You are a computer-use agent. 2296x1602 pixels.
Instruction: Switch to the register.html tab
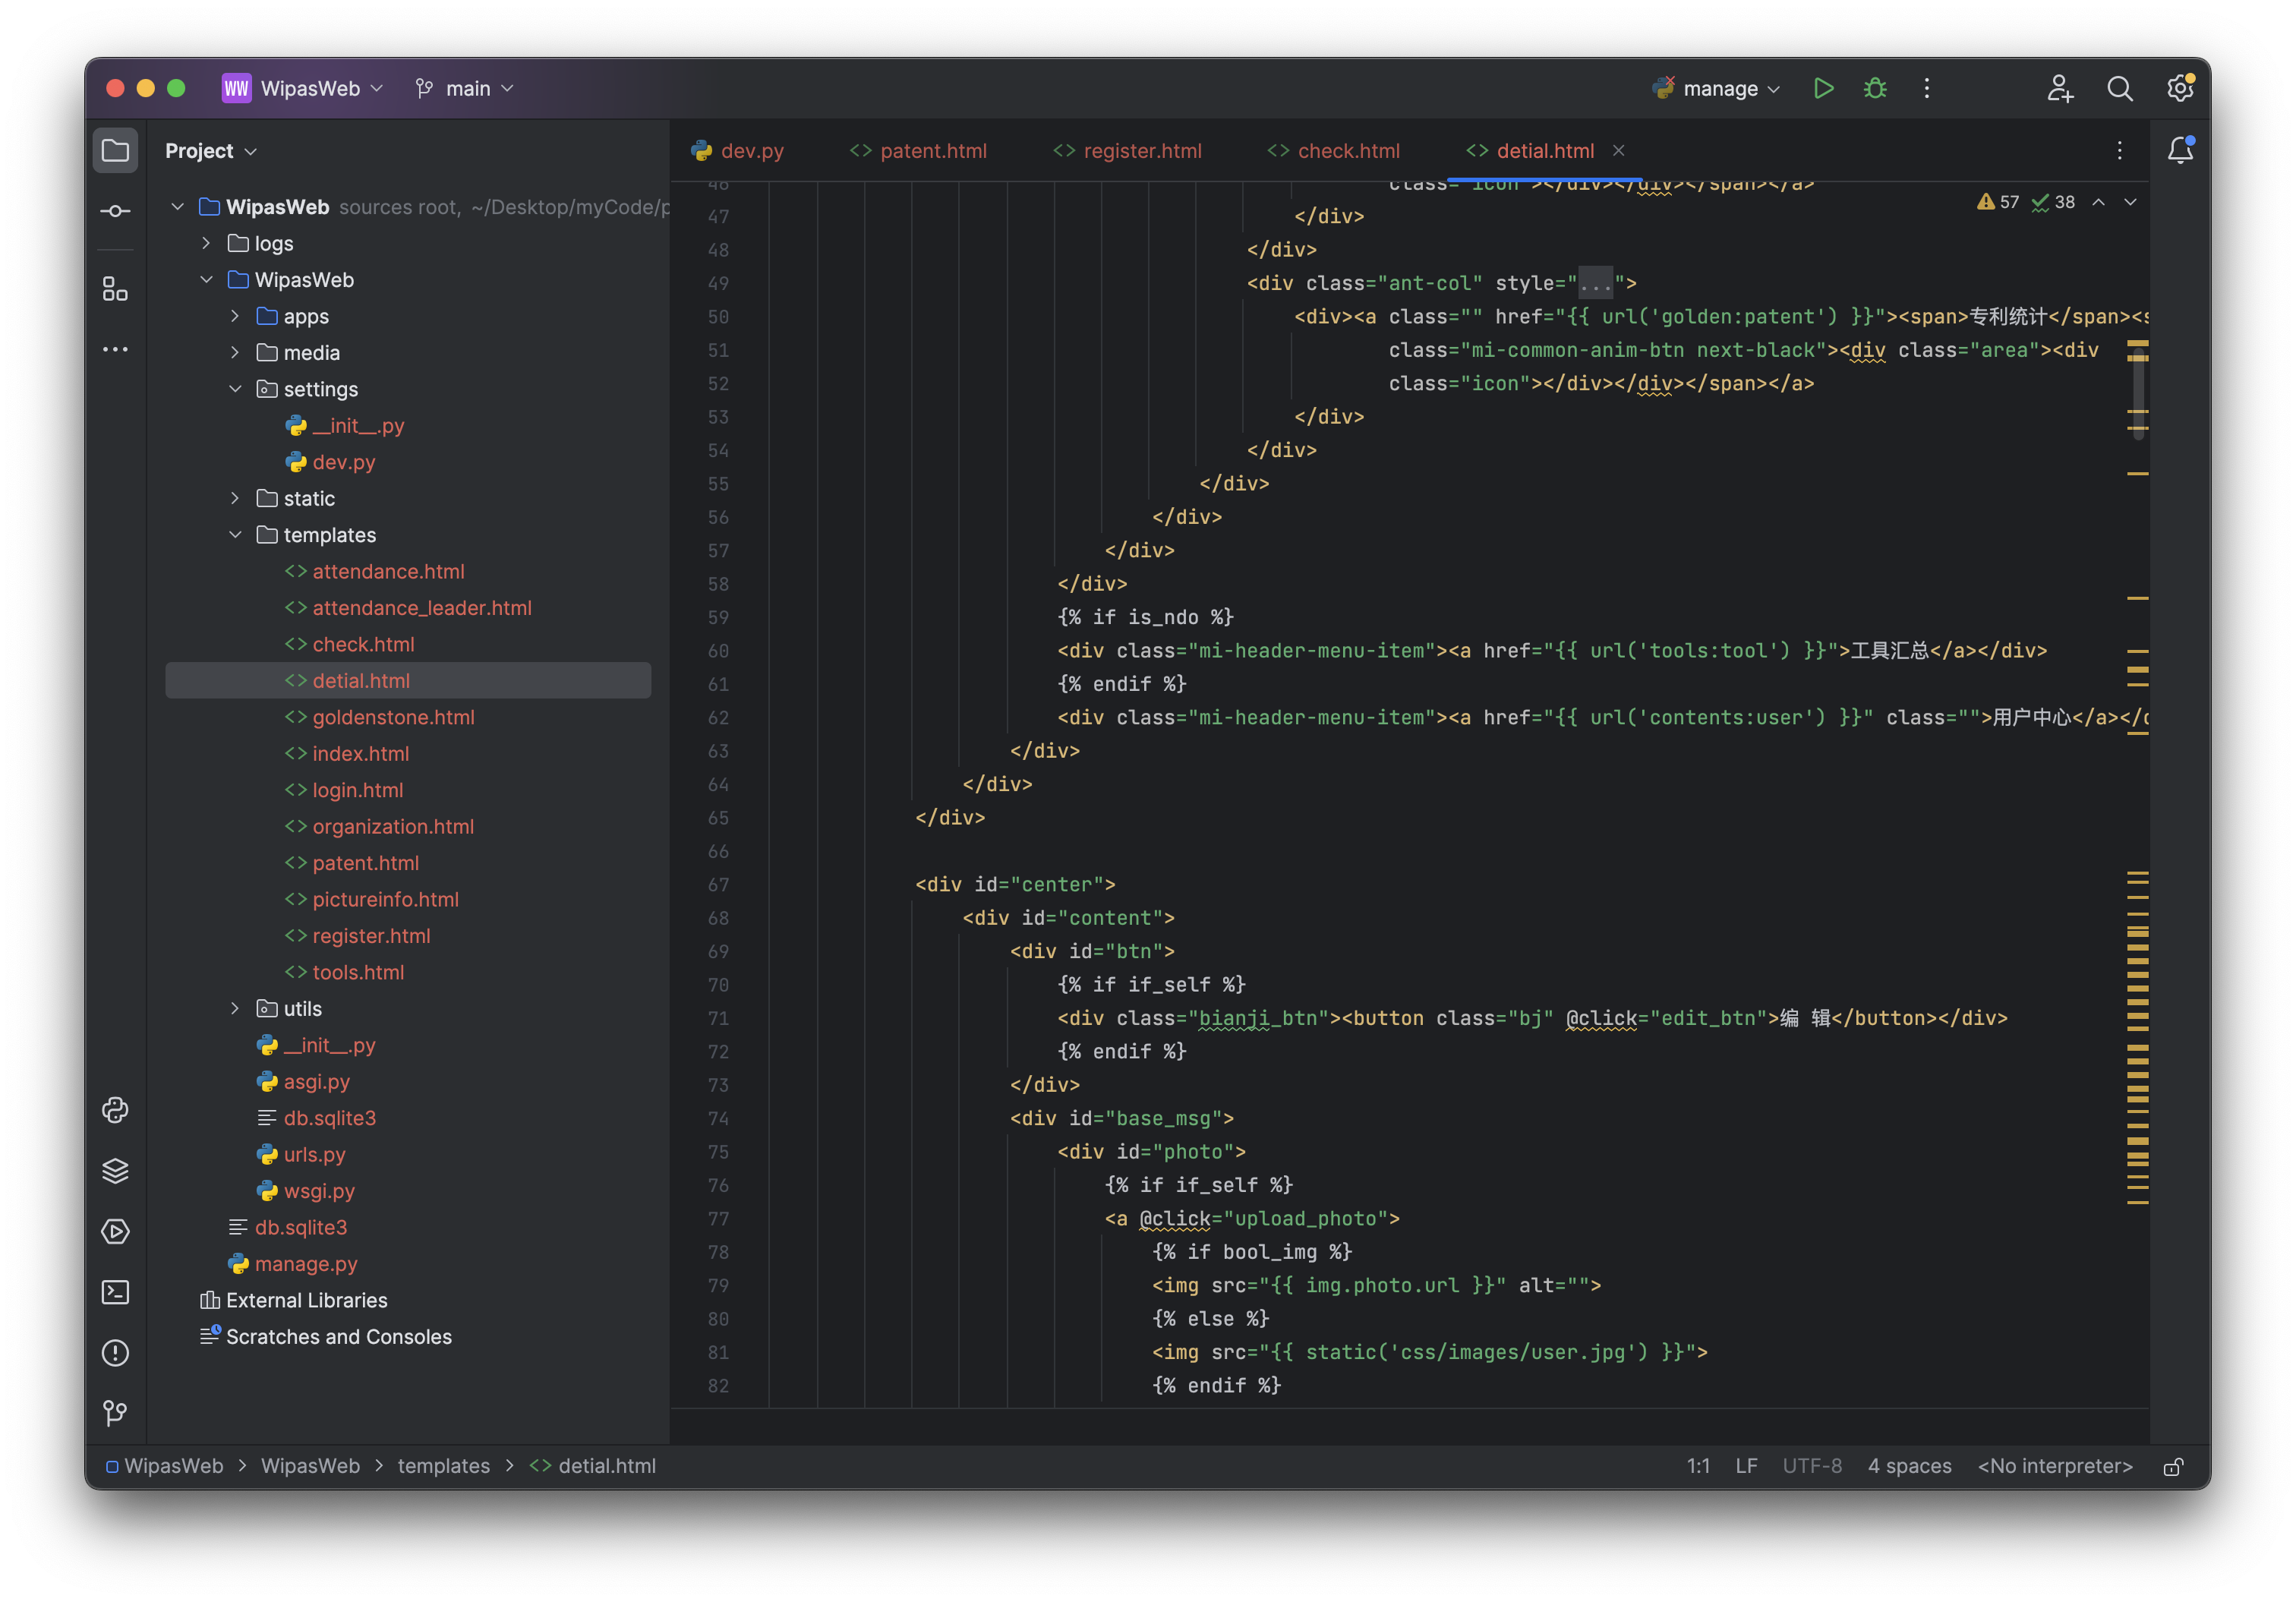coord(1128,151)
